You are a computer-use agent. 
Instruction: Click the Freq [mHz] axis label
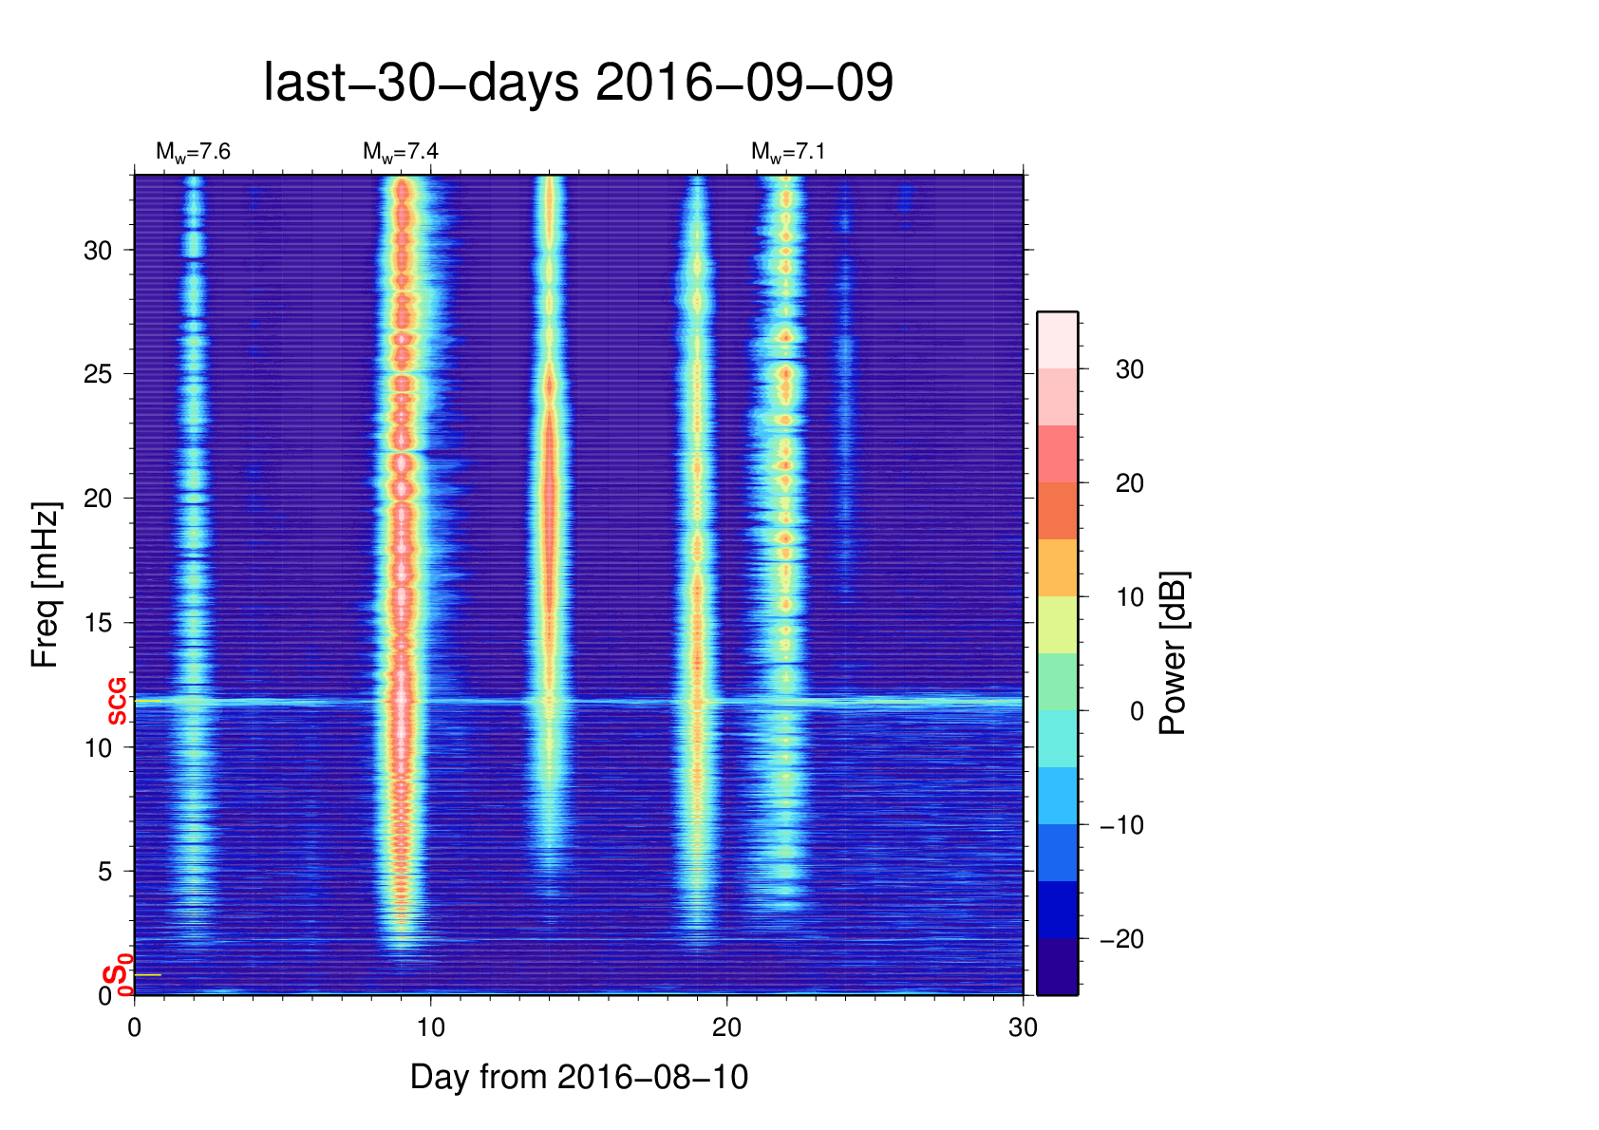pos(45,585)
